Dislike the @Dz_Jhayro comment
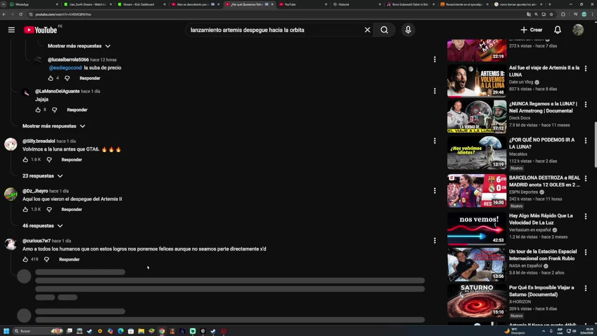 pyautogui.click(x=49, y=210)
